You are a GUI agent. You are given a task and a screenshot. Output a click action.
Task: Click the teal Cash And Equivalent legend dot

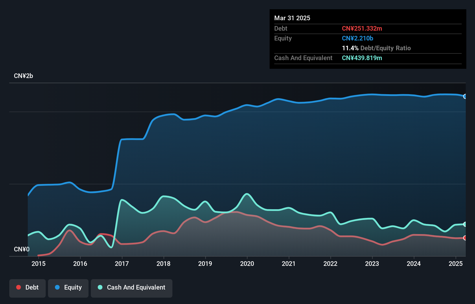click(100, 287)
